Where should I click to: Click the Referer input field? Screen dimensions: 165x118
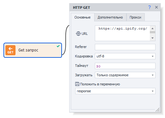[125, 47]
